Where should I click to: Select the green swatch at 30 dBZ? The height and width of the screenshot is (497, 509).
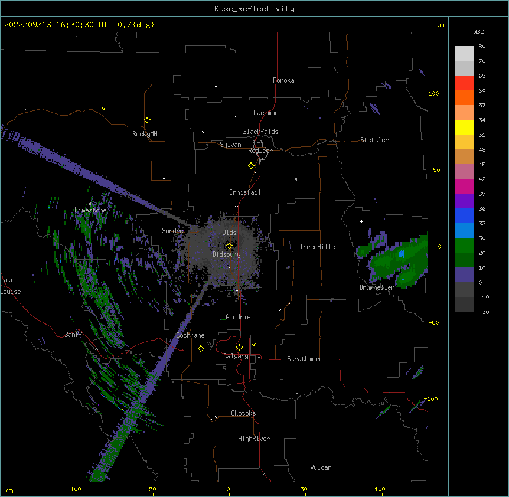(464, 246)
